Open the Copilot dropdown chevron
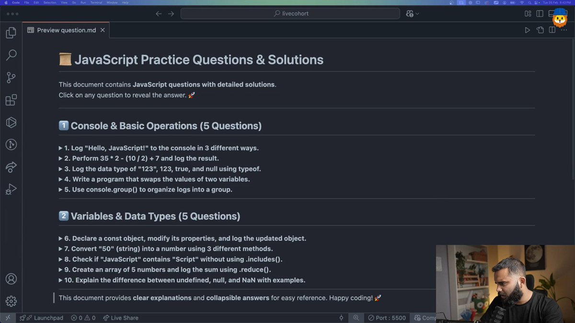This screenshot has height=323, width=575. tap(417, 14)
